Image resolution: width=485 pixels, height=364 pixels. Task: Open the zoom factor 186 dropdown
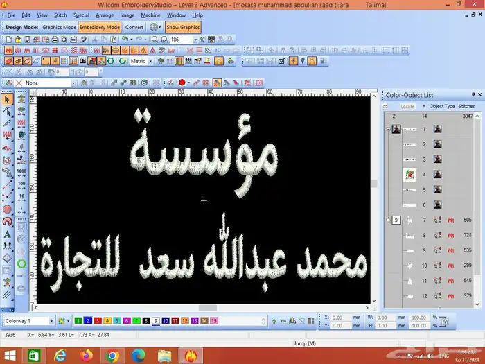[x=195, y=40]
